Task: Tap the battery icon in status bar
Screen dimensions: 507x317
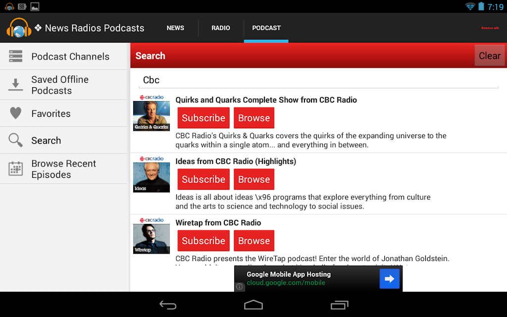Action: click(x=481, y=6)
